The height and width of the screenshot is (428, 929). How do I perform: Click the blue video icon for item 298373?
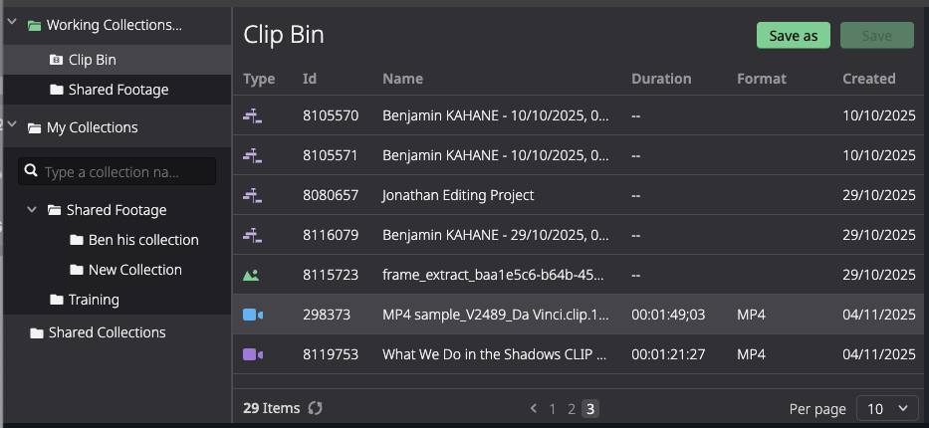[x=252, y=315]
